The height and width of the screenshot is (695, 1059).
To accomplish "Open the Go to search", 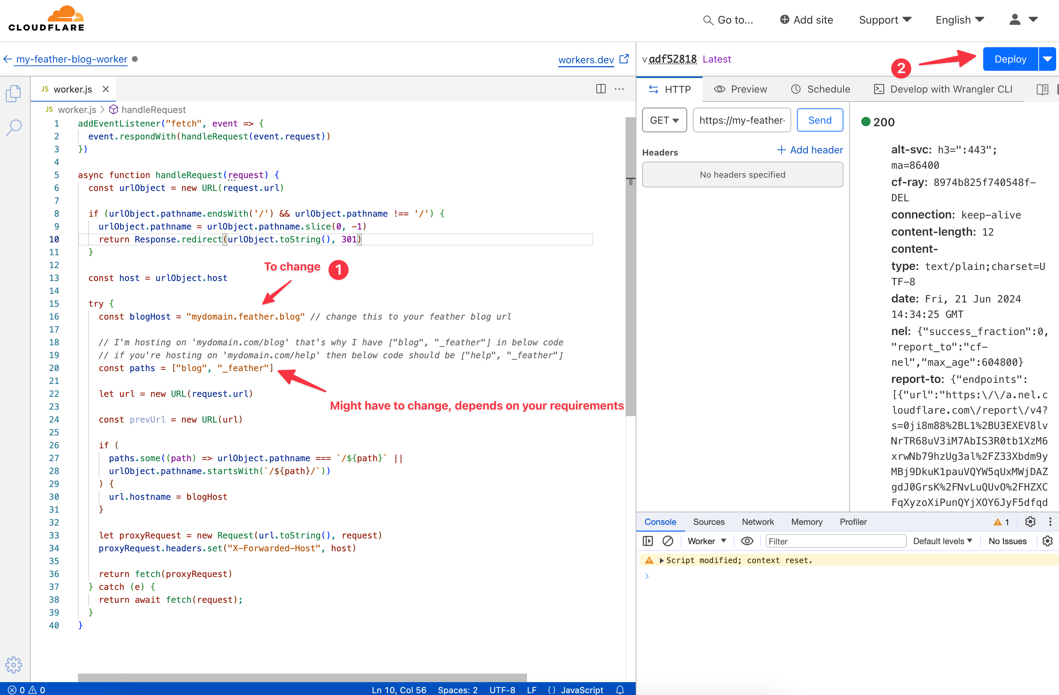I will pos(728,20).
